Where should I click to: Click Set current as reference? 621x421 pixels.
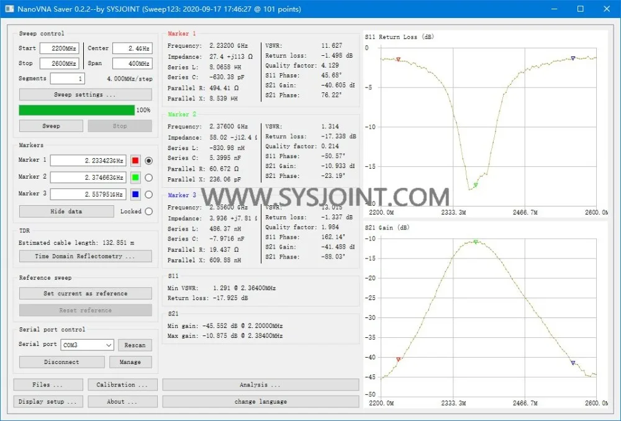coord(85,293)
